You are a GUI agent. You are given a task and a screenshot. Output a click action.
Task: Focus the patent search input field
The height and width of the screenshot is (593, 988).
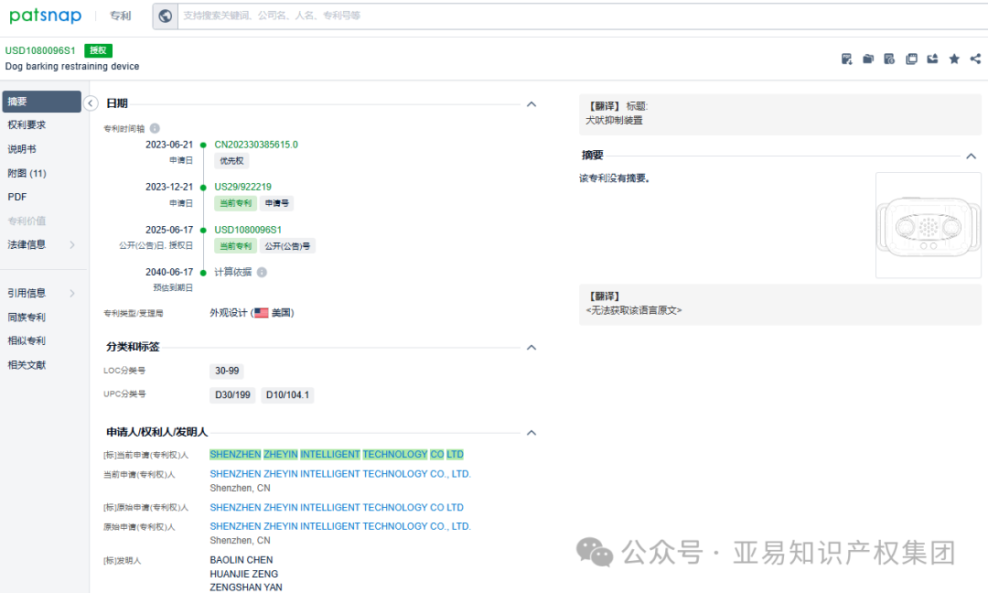pyautogui.click(x=582, y=16)
